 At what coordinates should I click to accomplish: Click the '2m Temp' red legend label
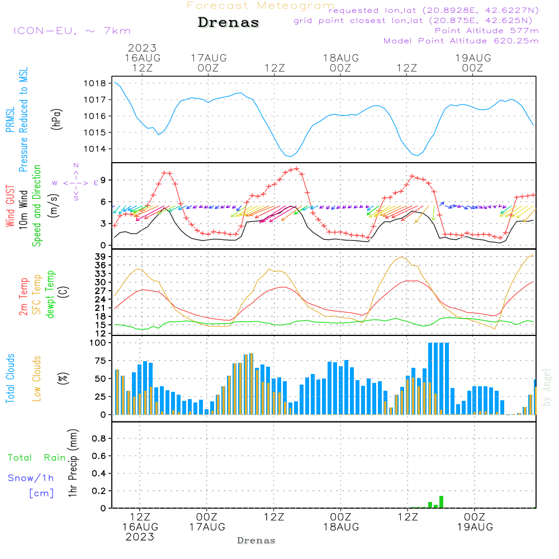pos(23,297)
